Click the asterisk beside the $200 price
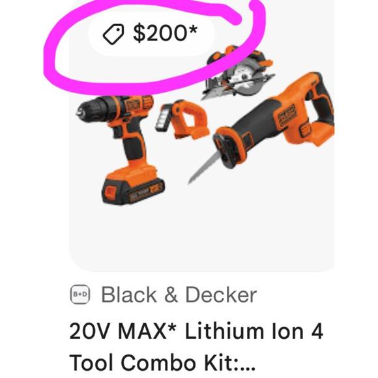 click(194, 30)
